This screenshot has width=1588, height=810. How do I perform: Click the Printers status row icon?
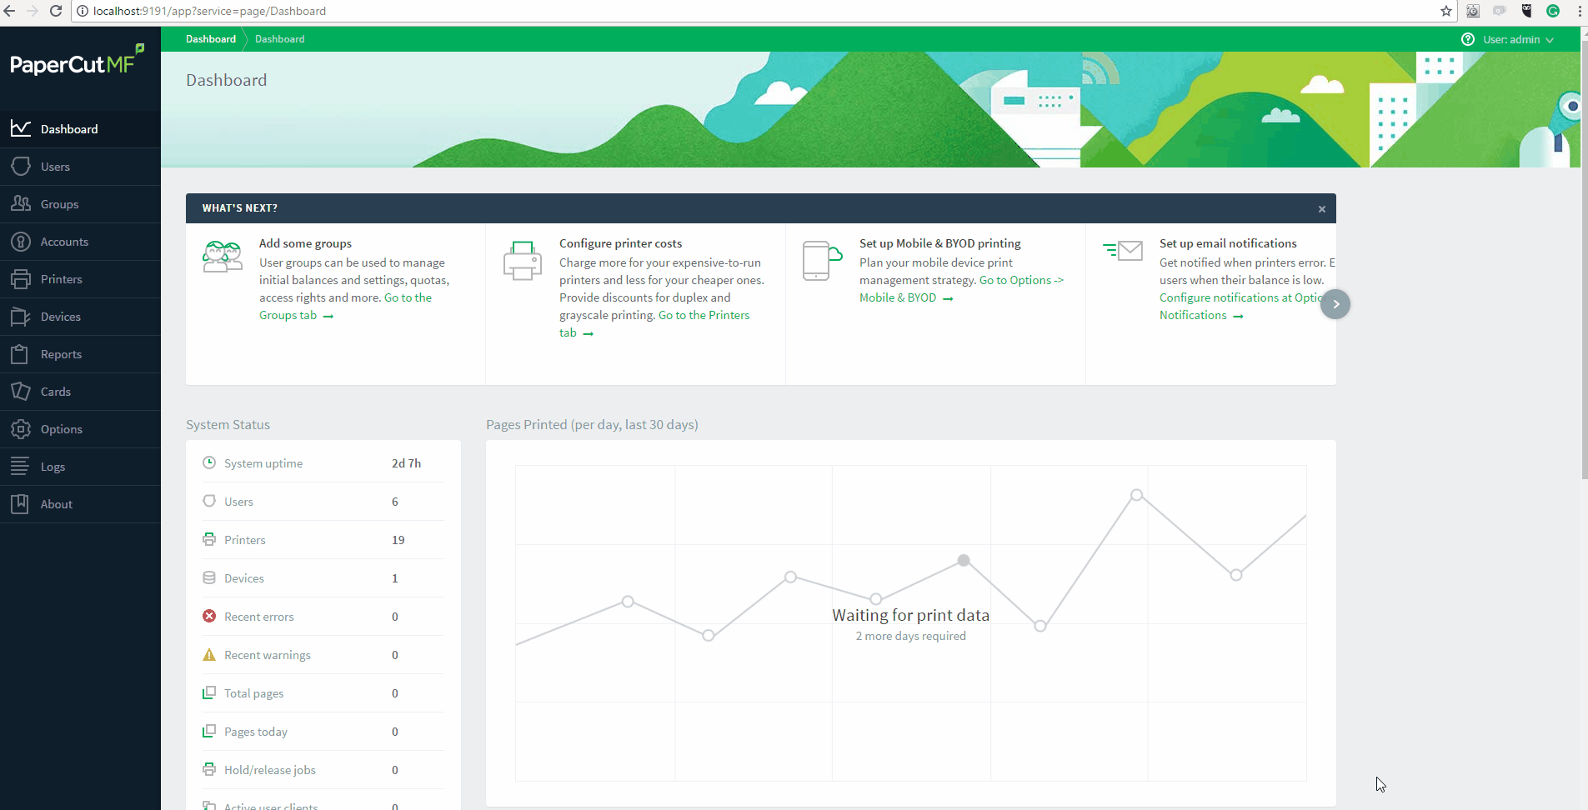pos(209,539)
